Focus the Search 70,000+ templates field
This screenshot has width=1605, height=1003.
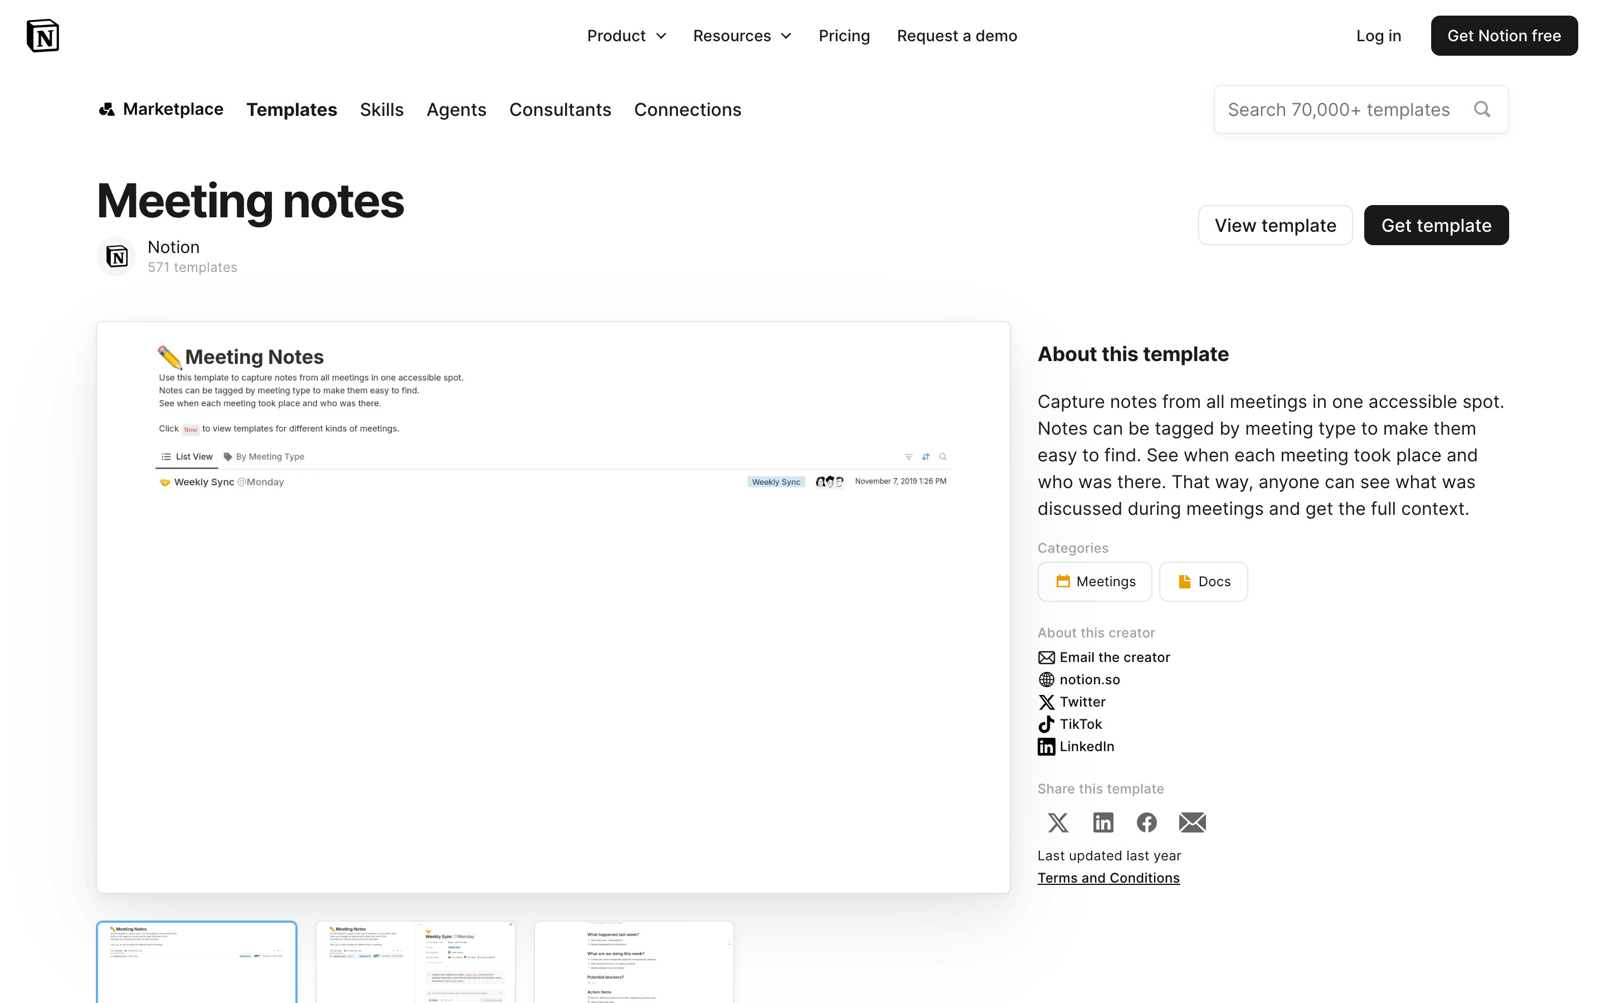tap(1361, 109)
